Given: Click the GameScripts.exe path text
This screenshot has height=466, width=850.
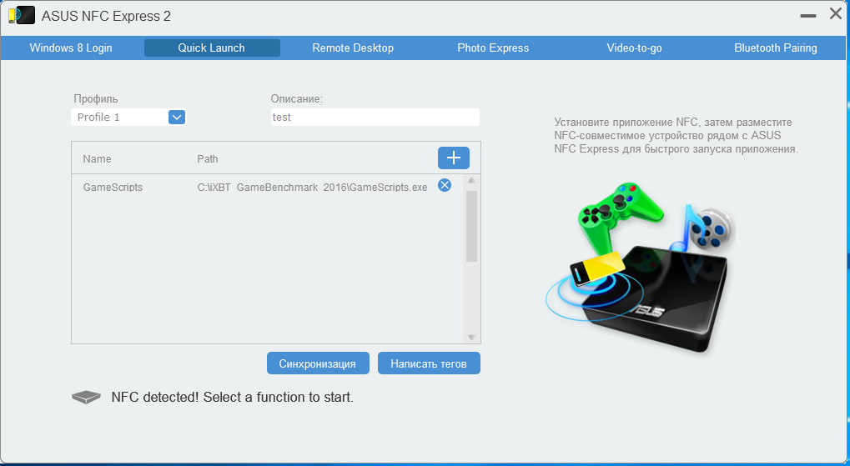Looking at the screenshot, I should (312, 187).
